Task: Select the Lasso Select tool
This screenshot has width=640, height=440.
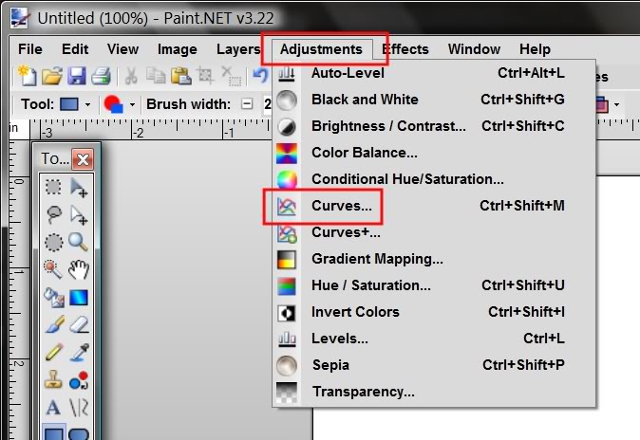Action: (53, 214)
